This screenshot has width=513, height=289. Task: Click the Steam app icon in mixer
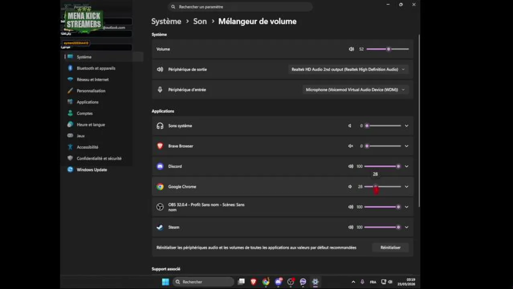tap(160, 227)
